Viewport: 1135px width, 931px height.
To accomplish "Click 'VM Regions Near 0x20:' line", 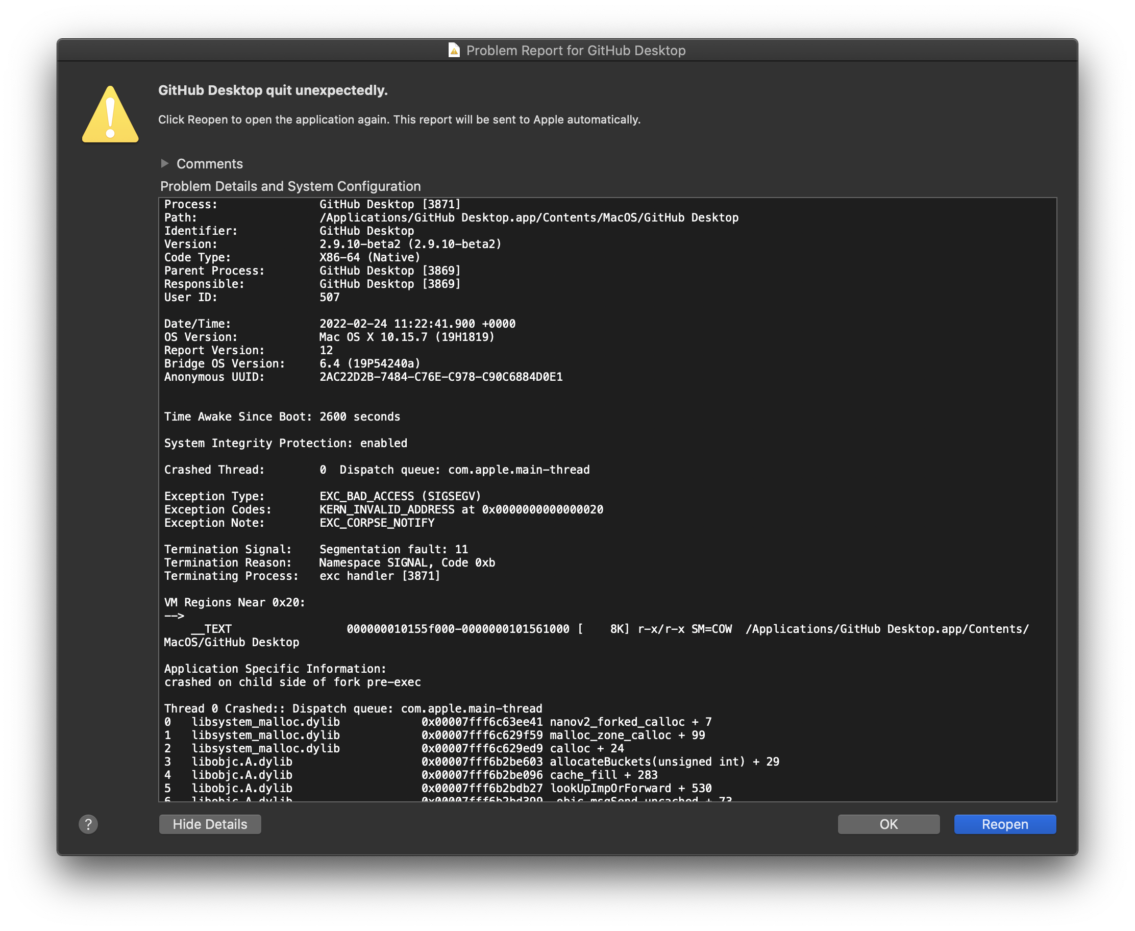I will [x=234, y=602].
